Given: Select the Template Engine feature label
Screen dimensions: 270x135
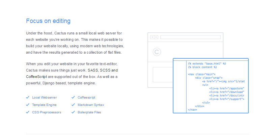Looking at the screenshot, I should pos(44,105).
